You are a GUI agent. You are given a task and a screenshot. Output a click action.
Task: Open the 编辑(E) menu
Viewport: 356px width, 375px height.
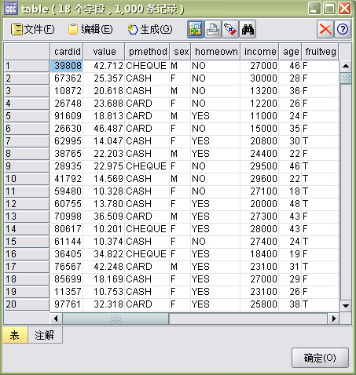coord(90,29)
